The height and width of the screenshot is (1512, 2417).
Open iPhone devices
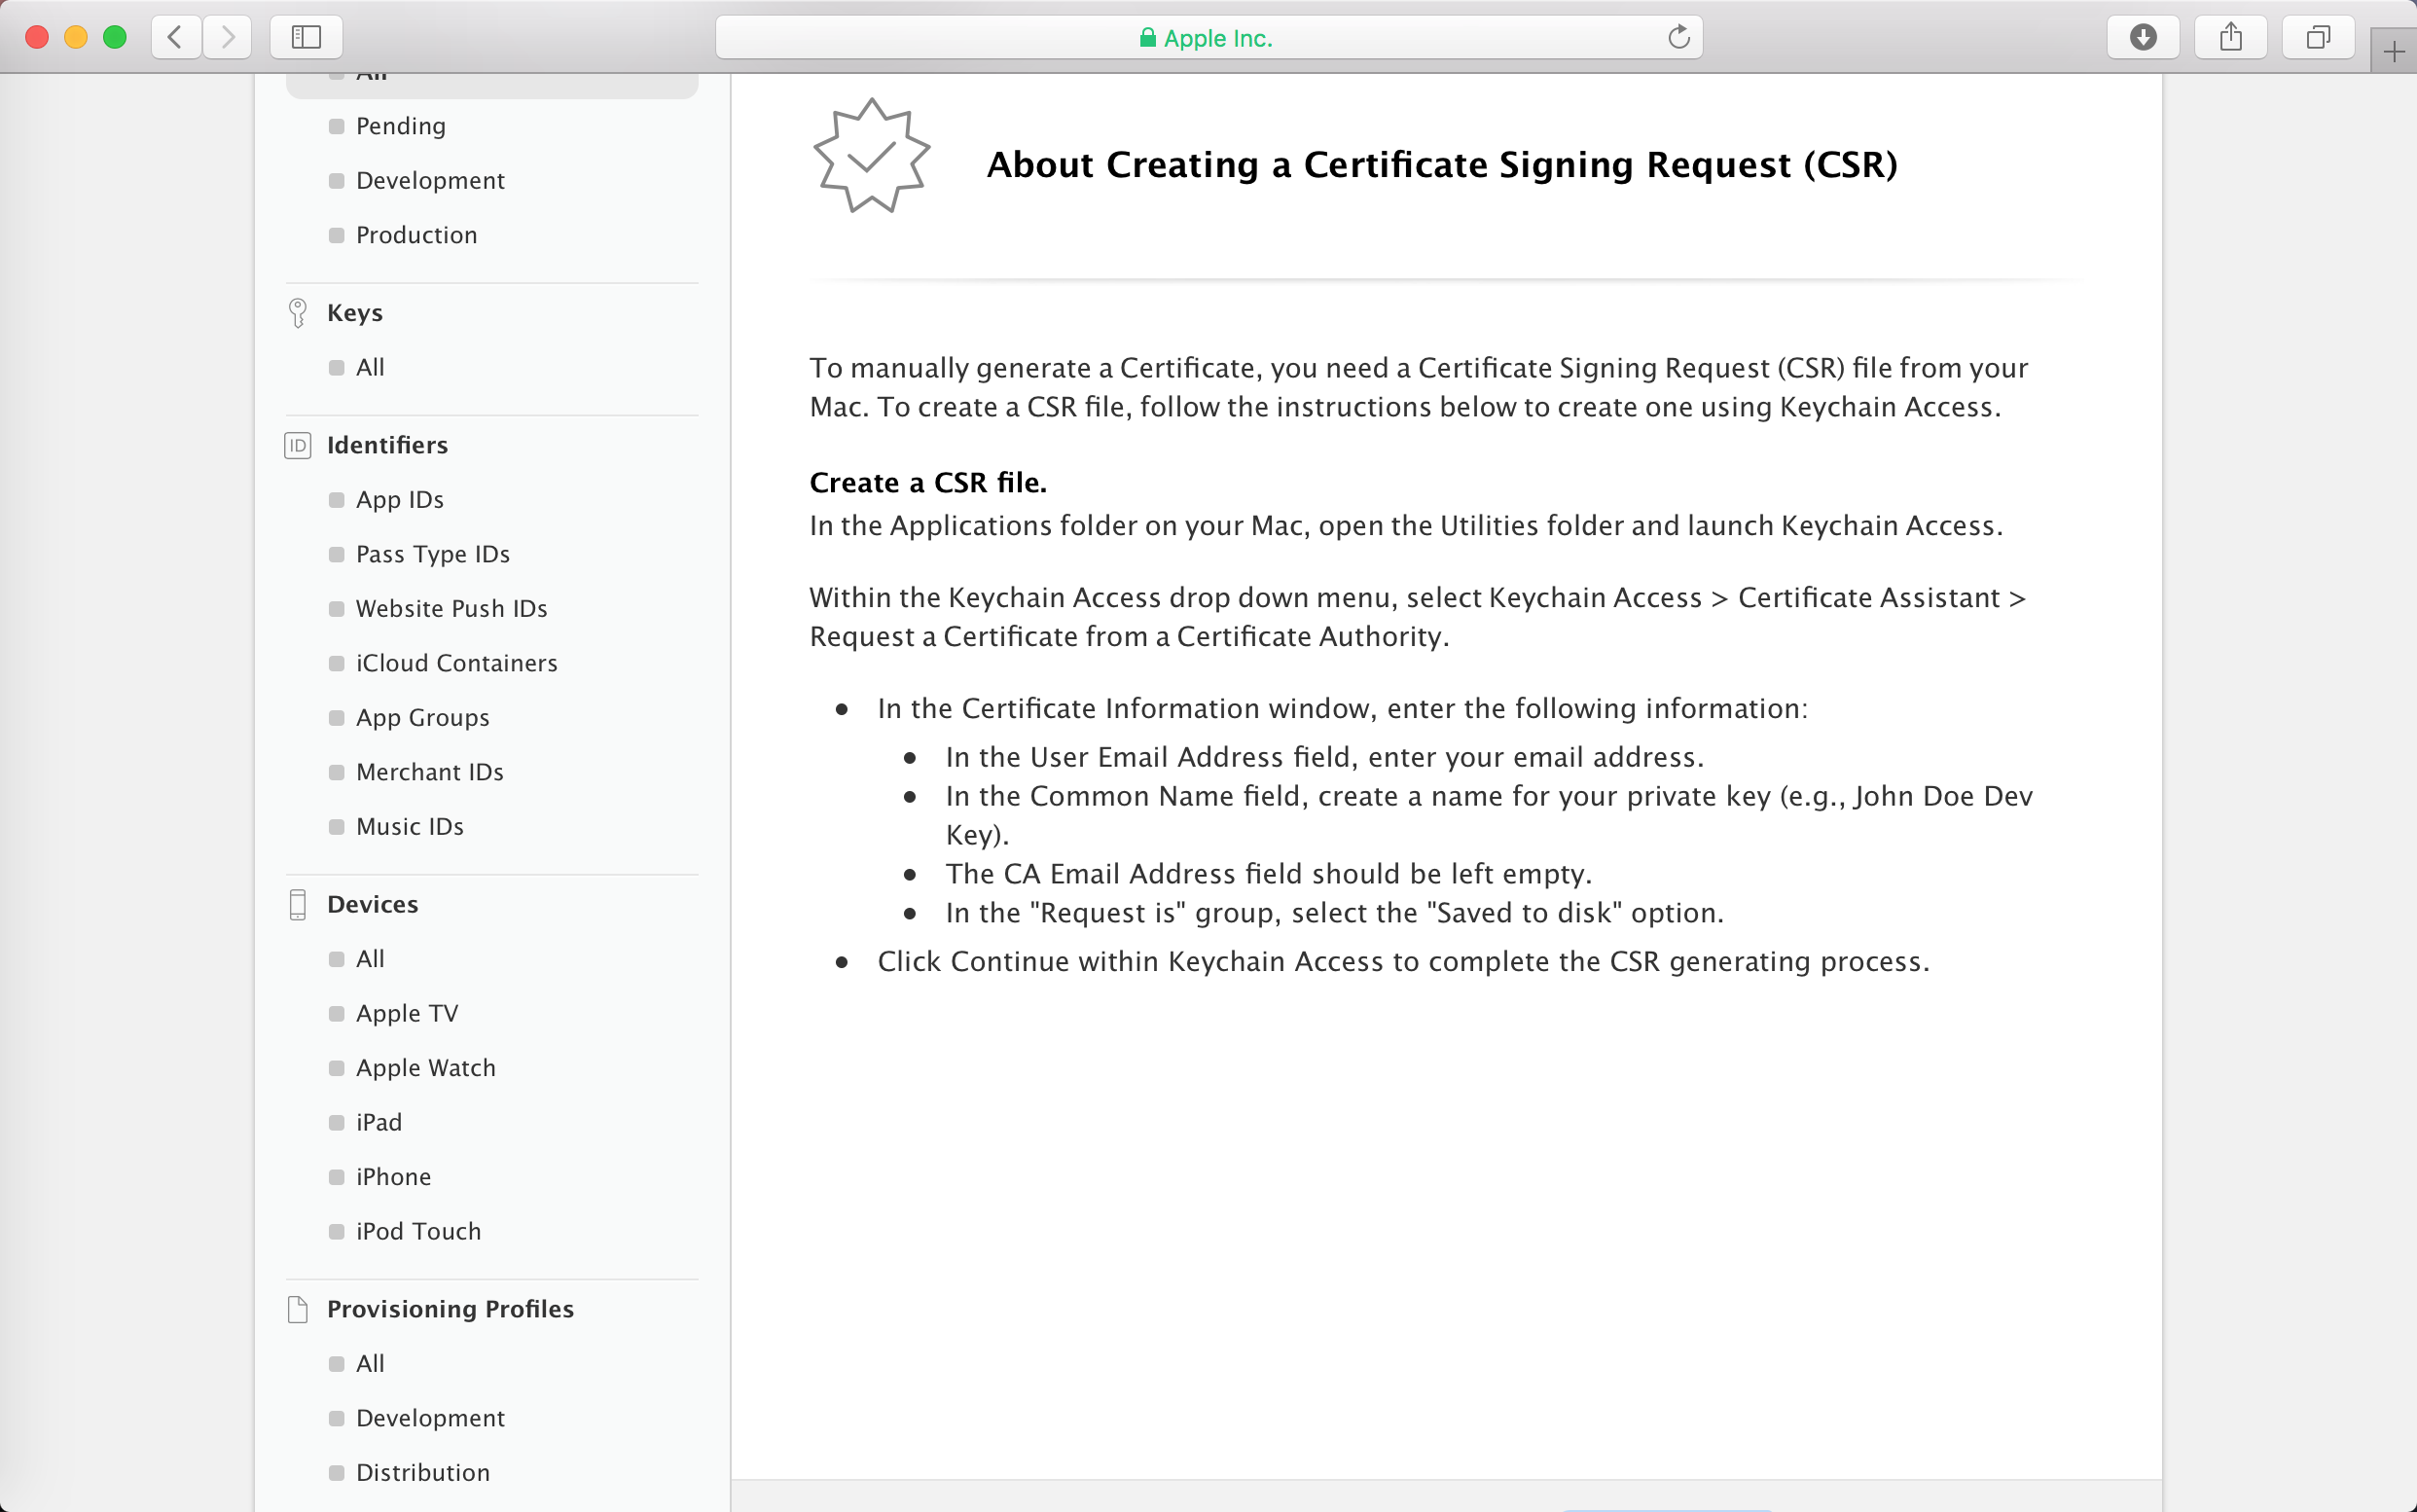pyautogui.click(x=393, y=1177)
